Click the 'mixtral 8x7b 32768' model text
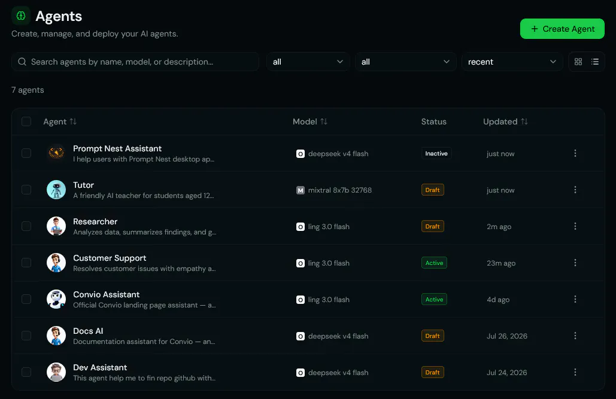 point(340,190)
